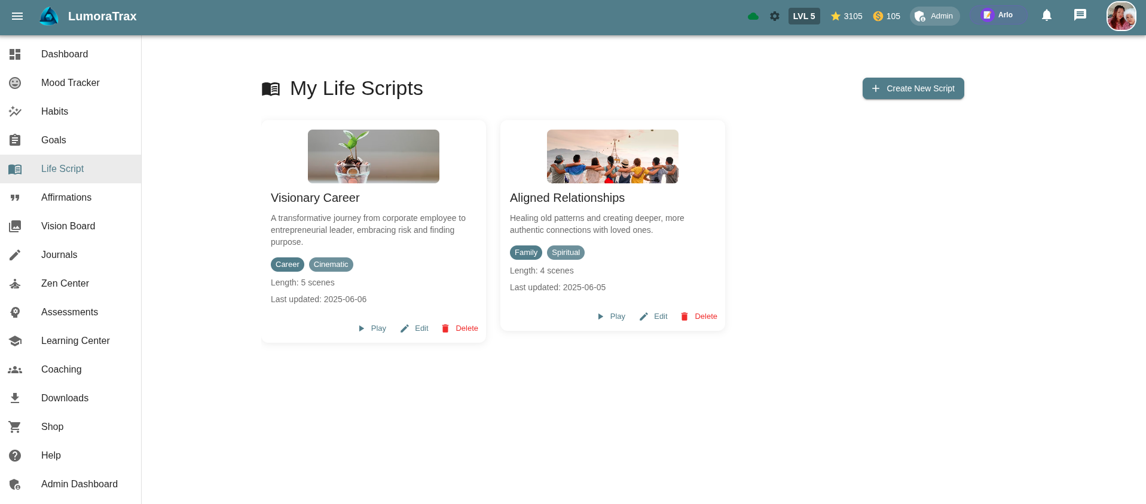The image size is (1146, 504).
Task: Open the chat messages icon
Action: (1080, 16)
